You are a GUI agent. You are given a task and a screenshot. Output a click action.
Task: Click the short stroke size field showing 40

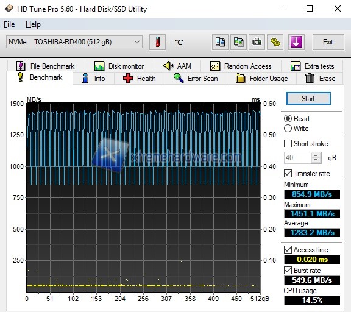coord(297,158)
